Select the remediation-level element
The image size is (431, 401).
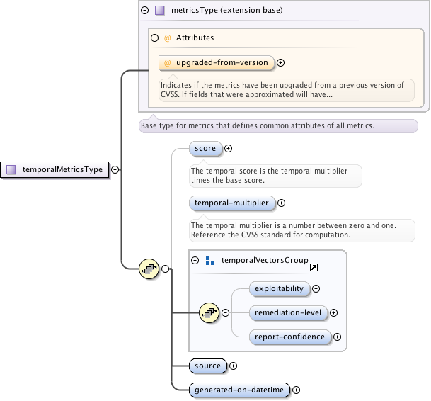[289, 312]
